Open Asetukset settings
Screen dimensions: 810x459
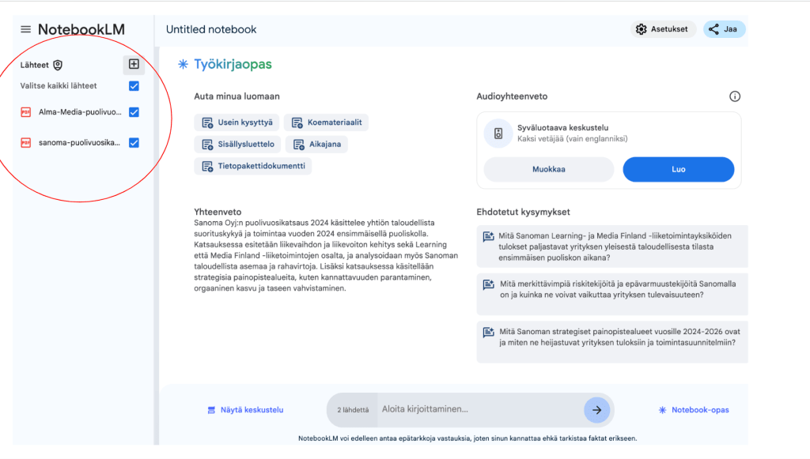point(664,29)
